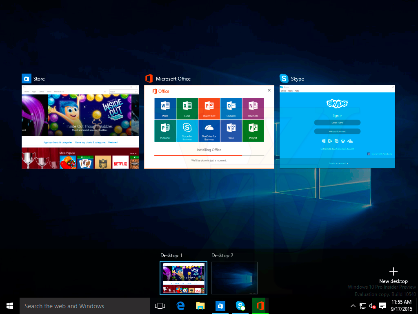This screenshot has height=314, width=418.
Task: Click the Publisher tile in the Office window
Action: point(165,131)
